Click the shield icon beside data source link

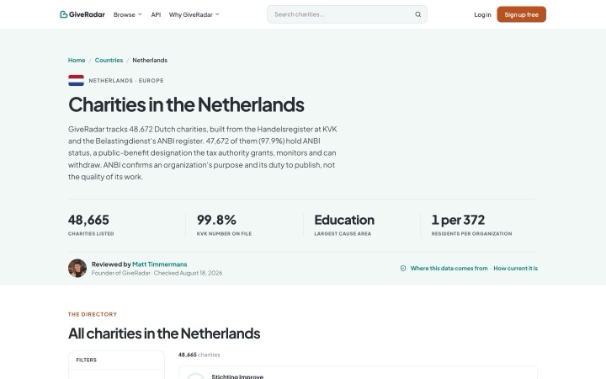click(403, 268)
